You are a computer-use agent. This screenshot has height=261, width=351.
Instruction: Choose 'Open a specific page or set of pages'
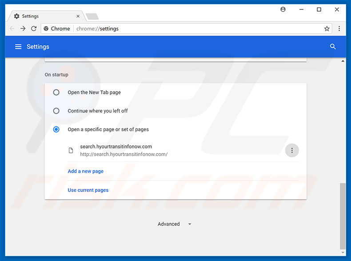coord(56,129)
